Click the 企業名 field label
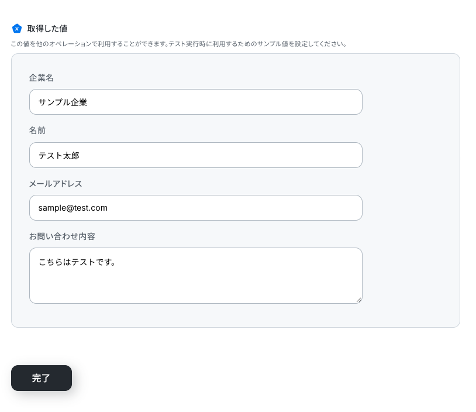476x412 pixels. [42, 78]
